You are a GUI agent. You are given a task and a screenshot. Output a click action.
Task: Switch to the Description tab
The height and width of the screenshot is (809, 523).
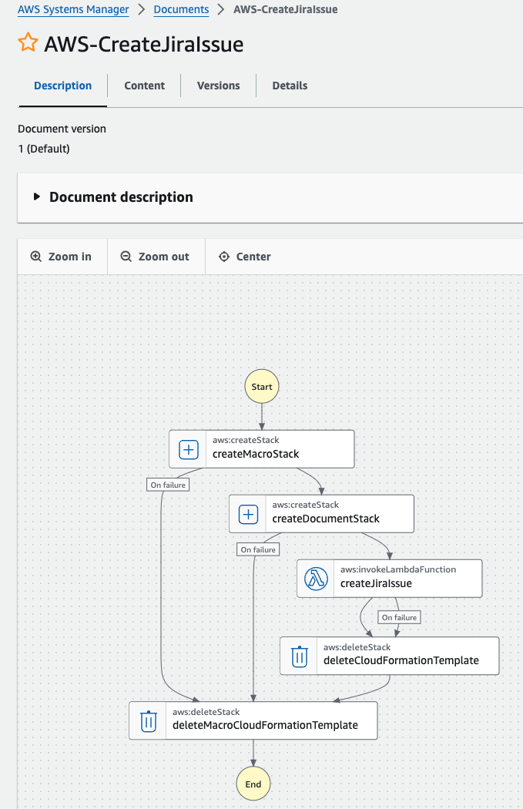(x=63, y=86)
